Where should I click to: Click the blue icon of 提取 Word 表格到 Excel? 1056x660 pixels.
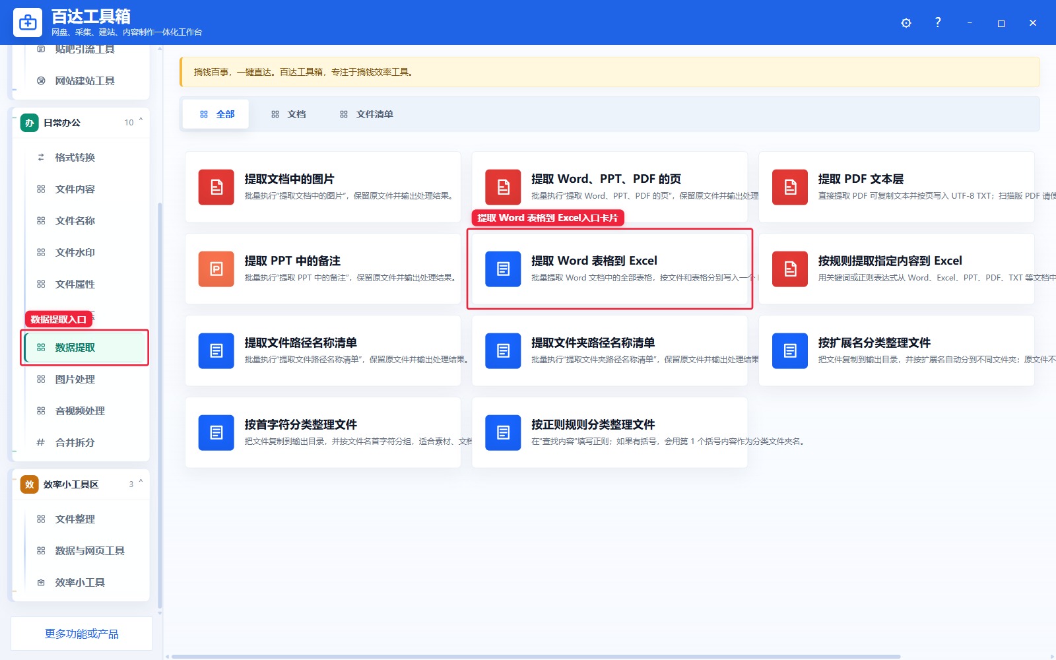point(503,269)
